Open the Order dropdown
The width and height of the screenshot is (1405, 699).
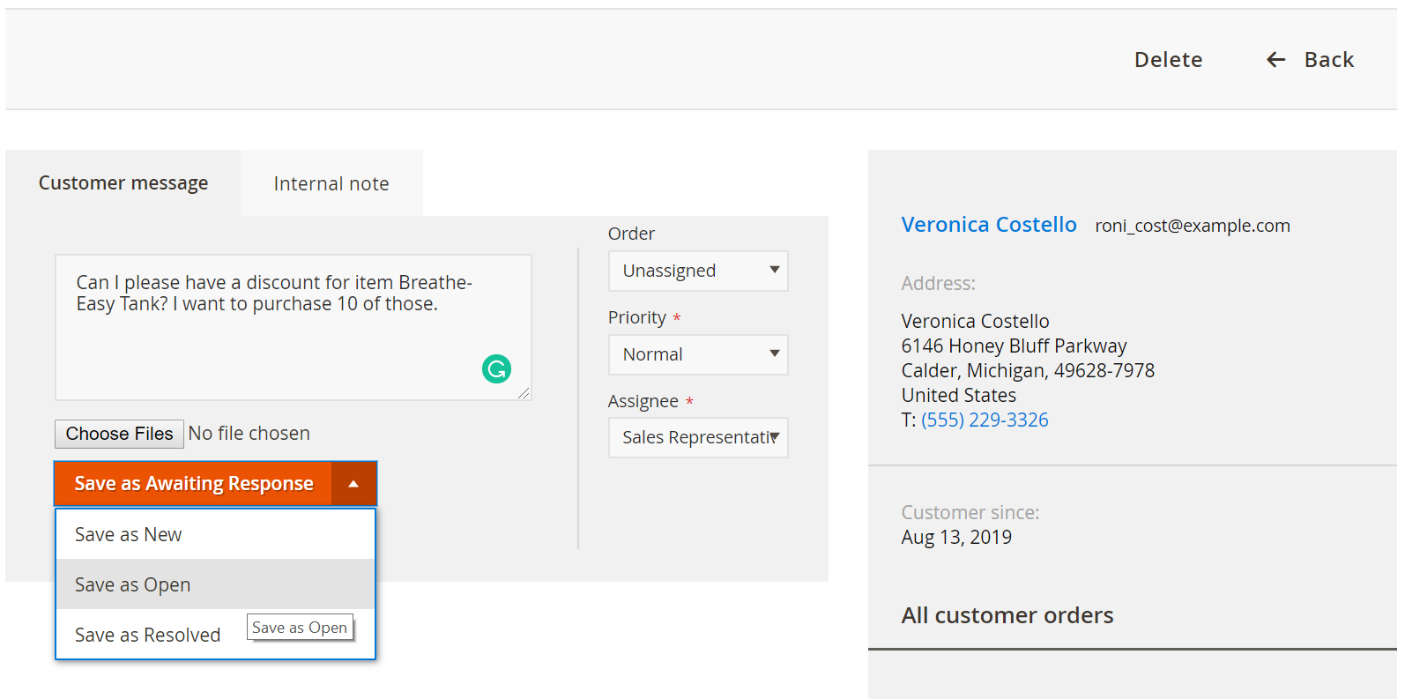click(698, 271)
